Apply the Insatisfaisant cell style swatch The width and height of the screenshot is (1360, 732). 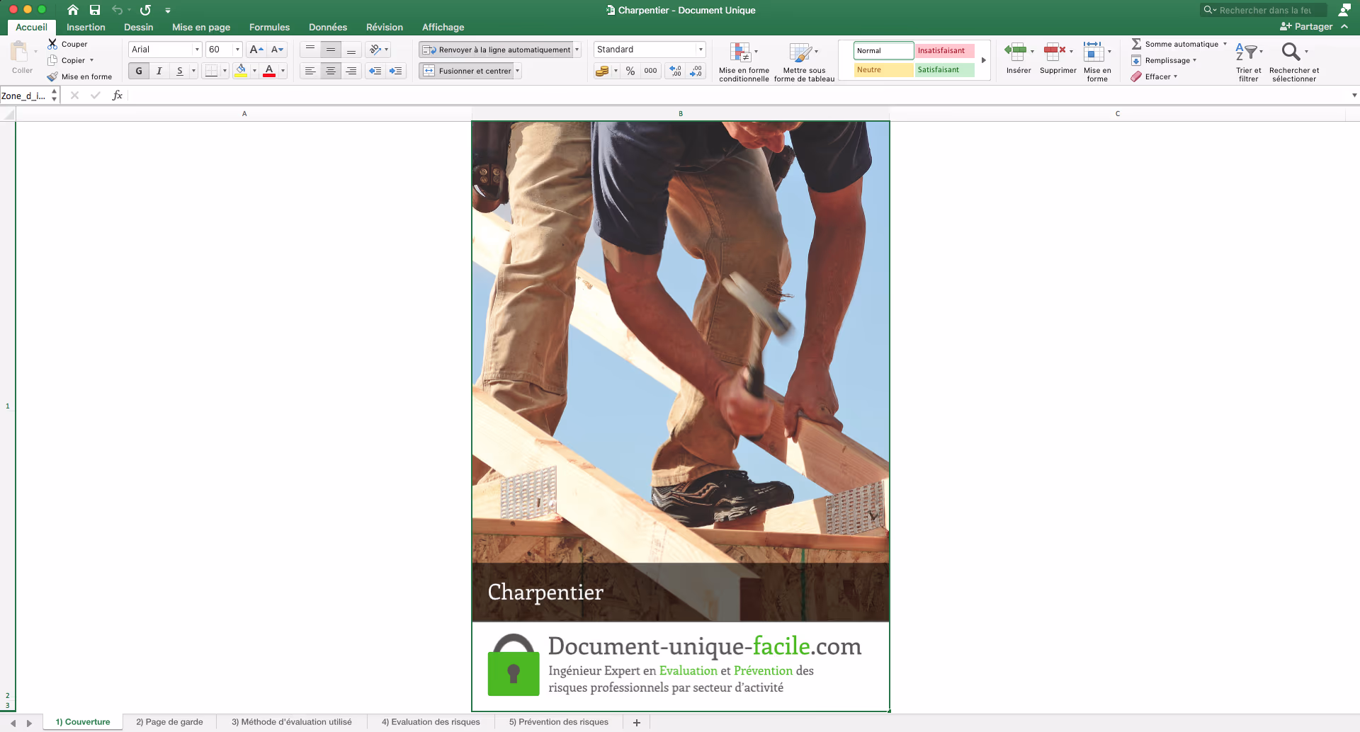944,50
